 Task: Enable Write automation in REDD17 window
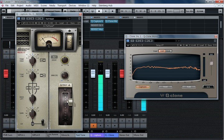point(32,19)
